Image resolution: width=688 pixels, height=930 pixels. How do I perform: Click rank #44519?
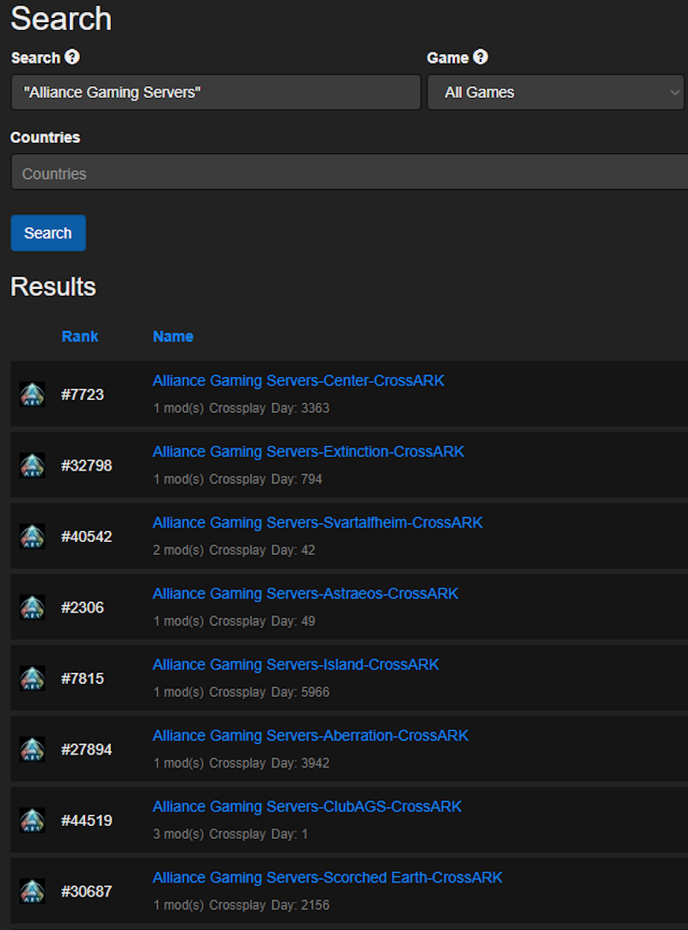[x=87, y=820]
